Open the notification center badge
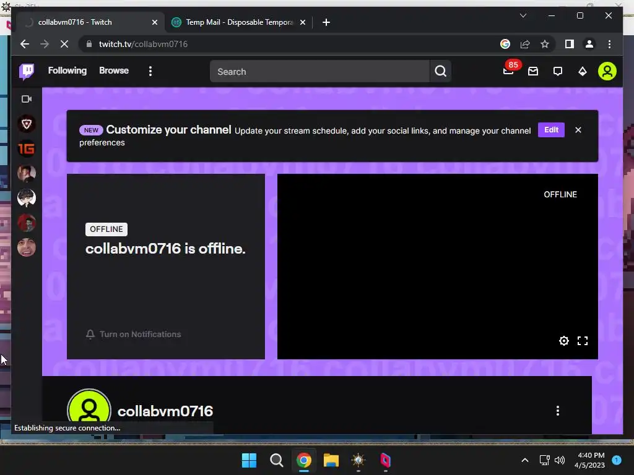The width and height of the screenshot is (634, 475). [617, 460]
